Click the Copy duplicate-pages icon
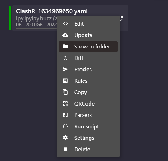168x161 pixels. click(65, 92)
